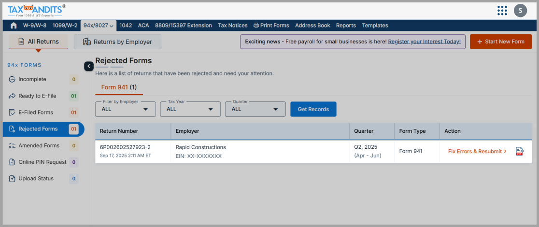Open the Filter by Employer dropdown
The width and height of the screenshot is (539, 227).
[126, 109]
